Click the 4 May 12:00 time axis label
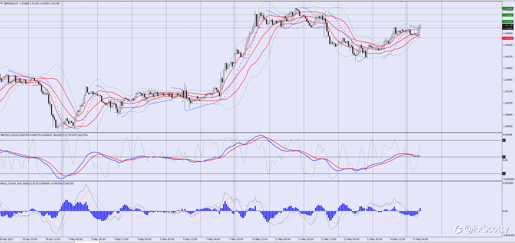515x243 pixels. point(121,239)
